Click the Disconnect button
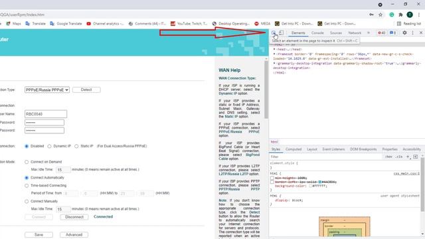Screen dimensions: 425x239 tap(74, 217)
